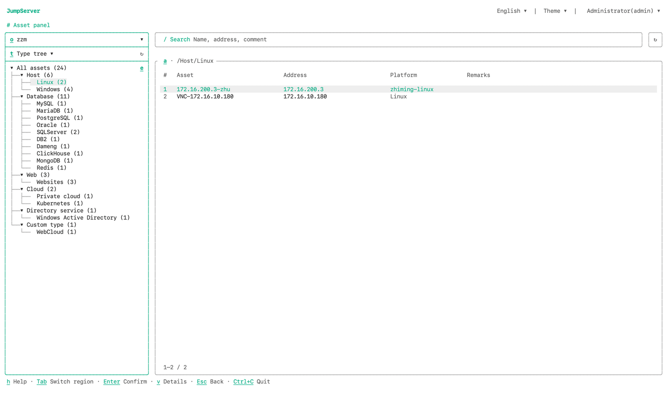Click the 'Enter Confirm' footer shortcut
666x393 pixels.
tap(125, 382)
